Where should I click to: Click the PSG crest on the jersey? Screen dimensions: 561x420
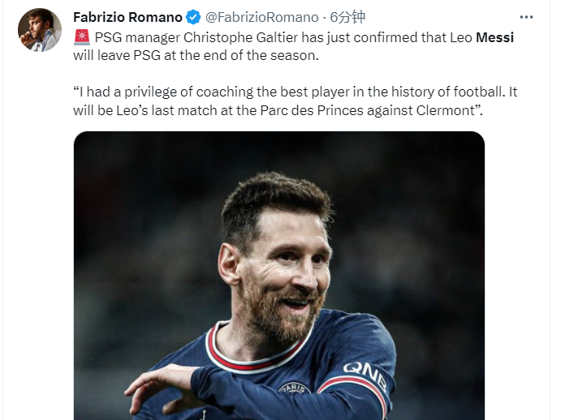pos(295,389)
